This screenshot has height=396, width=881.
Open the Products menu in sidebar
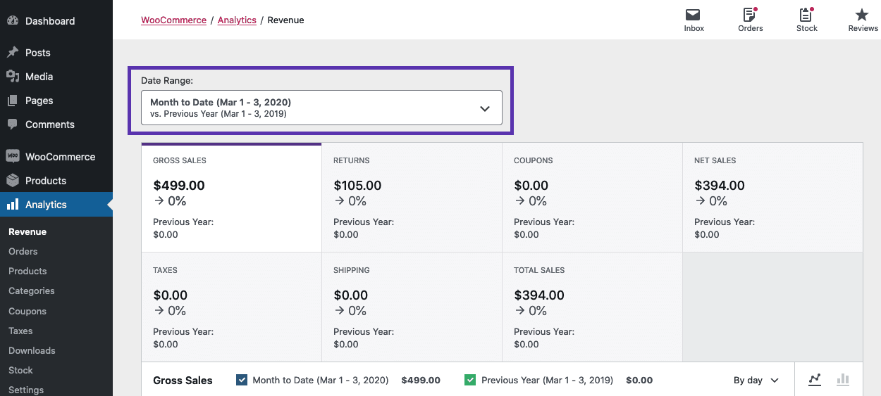pyautogui.click(x=45, y=181)
